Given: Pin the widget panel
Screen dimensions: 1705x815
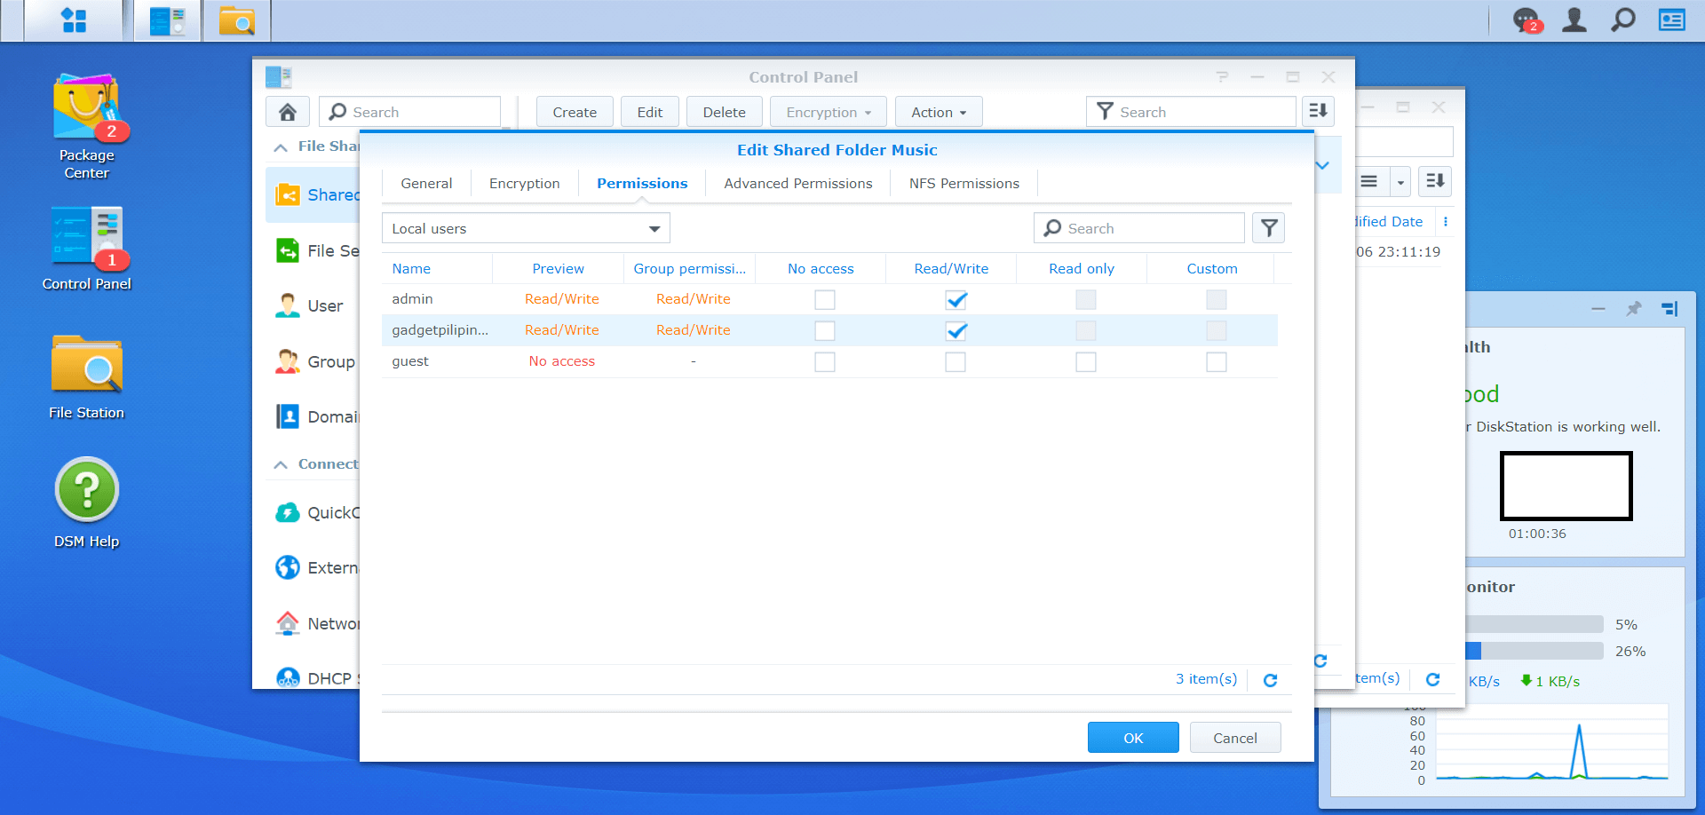Looking at the screenshot, I should point(1634,308).
